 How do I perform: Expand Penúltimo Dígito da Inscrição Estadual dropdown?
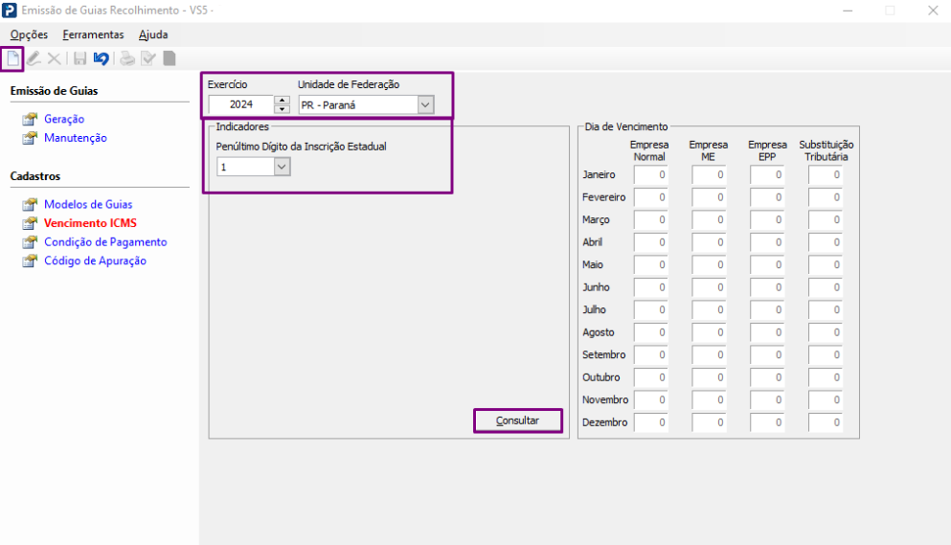tap(282, 167)
